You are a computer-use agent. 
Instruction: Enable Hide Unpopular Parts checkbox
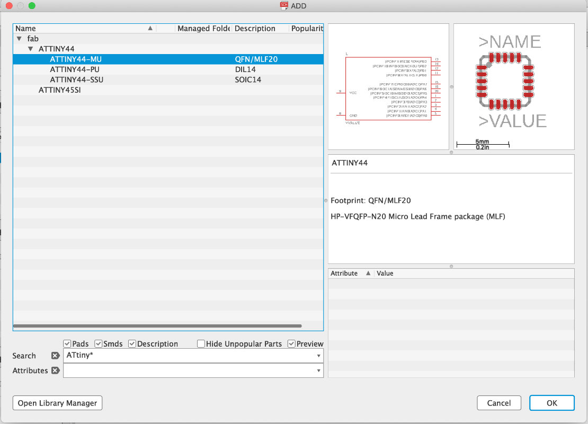[x=201, y=343]
